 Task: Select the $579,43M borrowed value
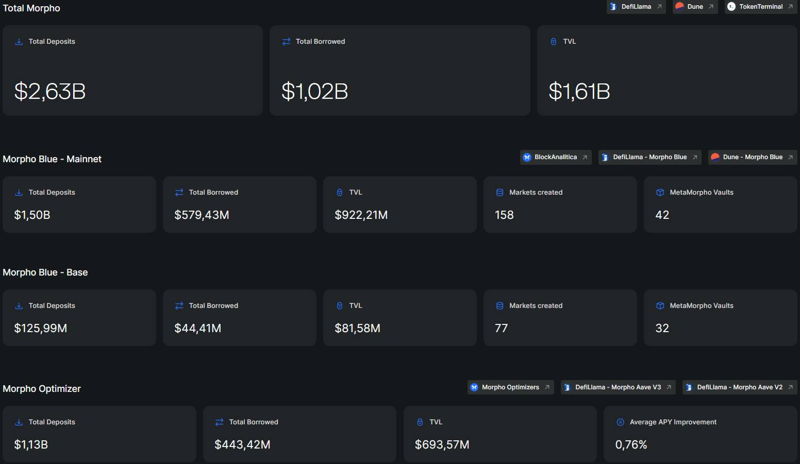tap(202, 215)
